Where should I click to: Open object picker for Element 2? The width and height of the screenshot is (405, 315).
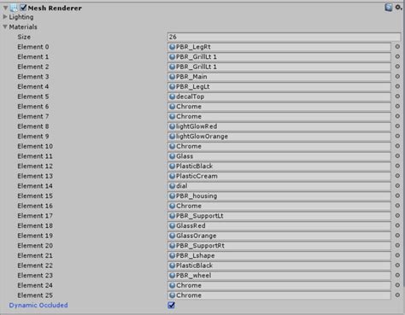pyautogui.click(x=397, y=67)
